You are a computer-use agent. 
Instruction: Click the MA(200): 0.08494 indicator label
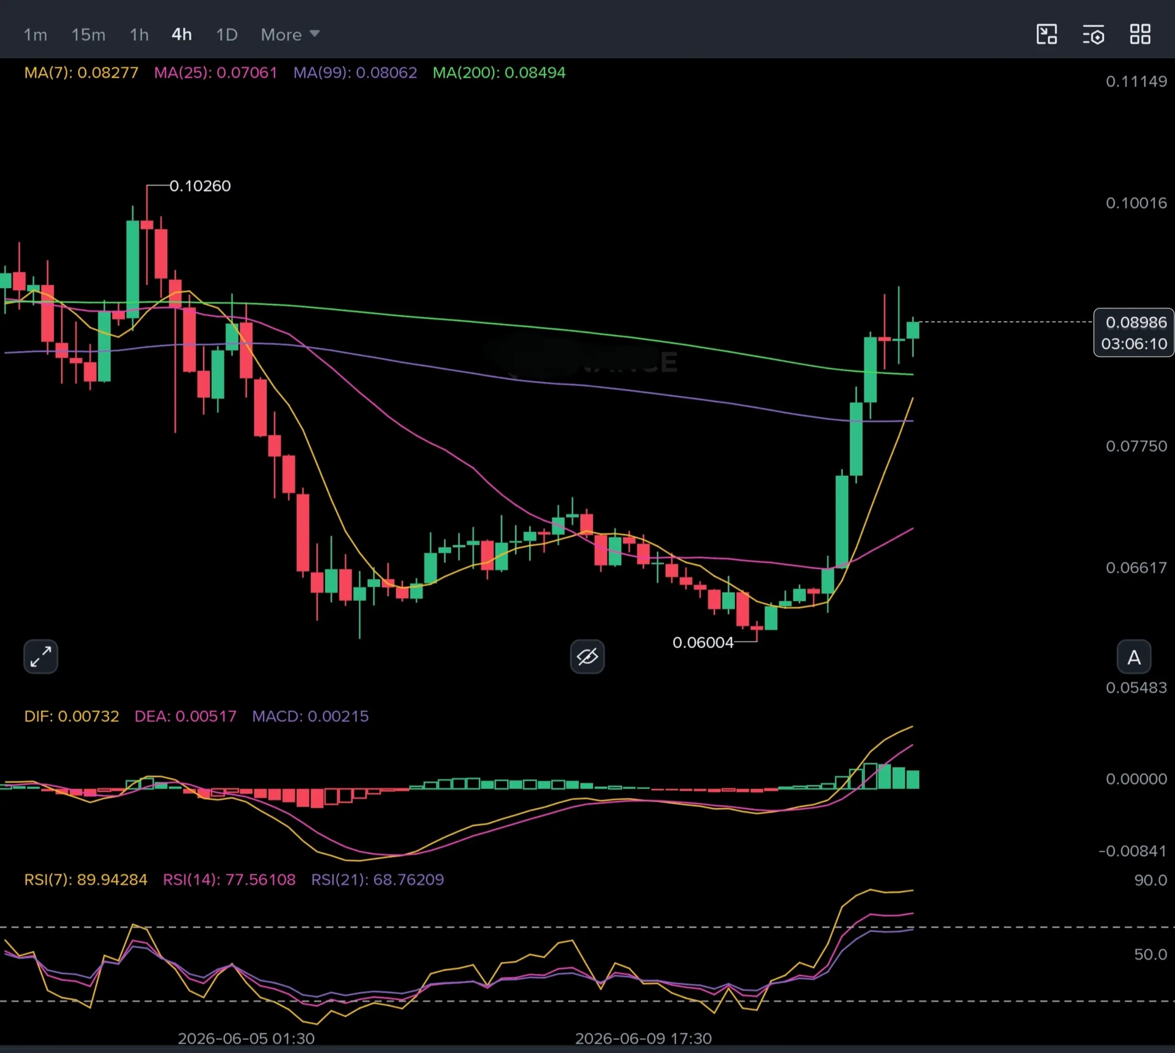(499, 73)
